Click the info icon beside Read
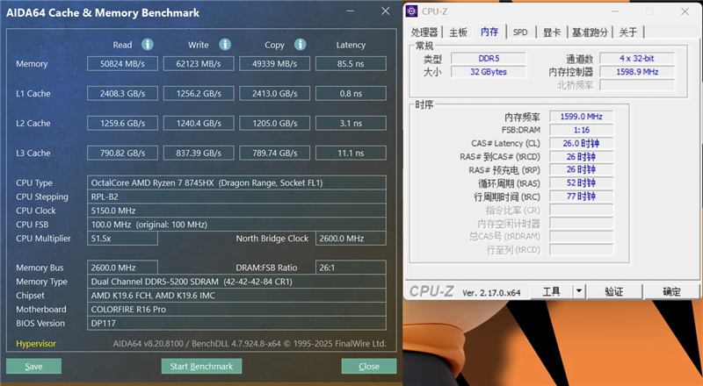Screen dimensions: 703x386 coord(147,45)
